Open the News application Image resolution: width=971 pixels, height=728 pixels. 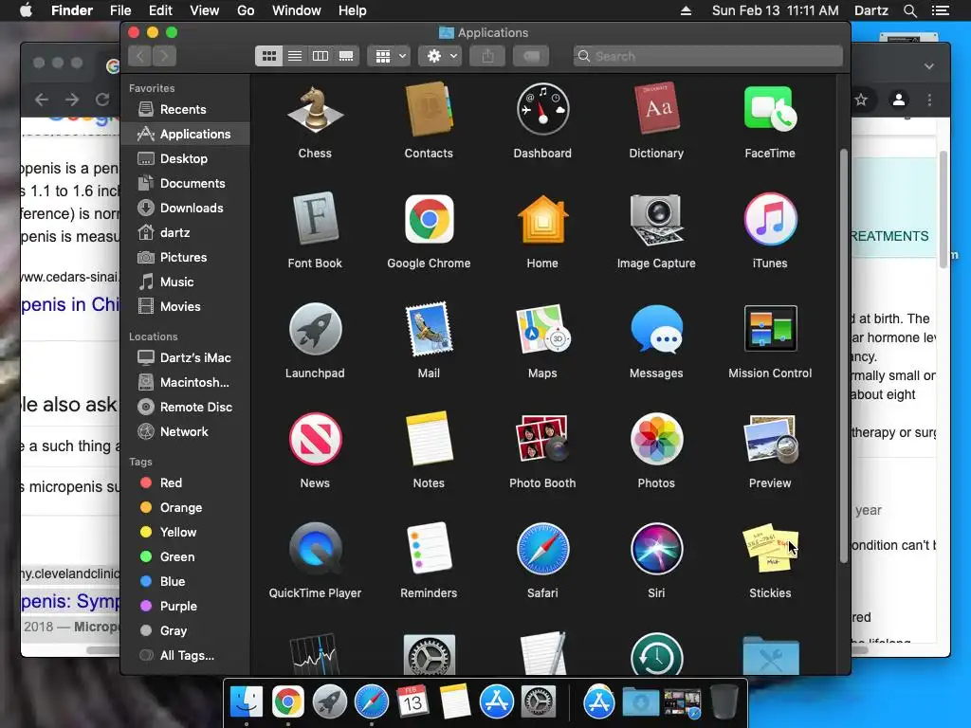click(x=315, y=439)
